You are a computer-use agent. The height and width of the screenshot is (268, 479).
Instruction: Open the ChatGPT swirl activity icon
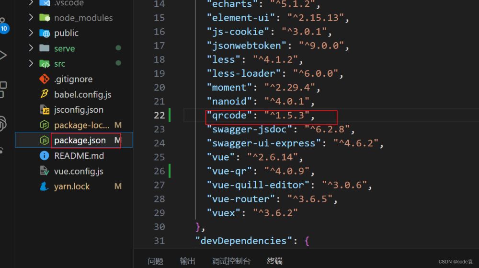click(x=3, y=124)
